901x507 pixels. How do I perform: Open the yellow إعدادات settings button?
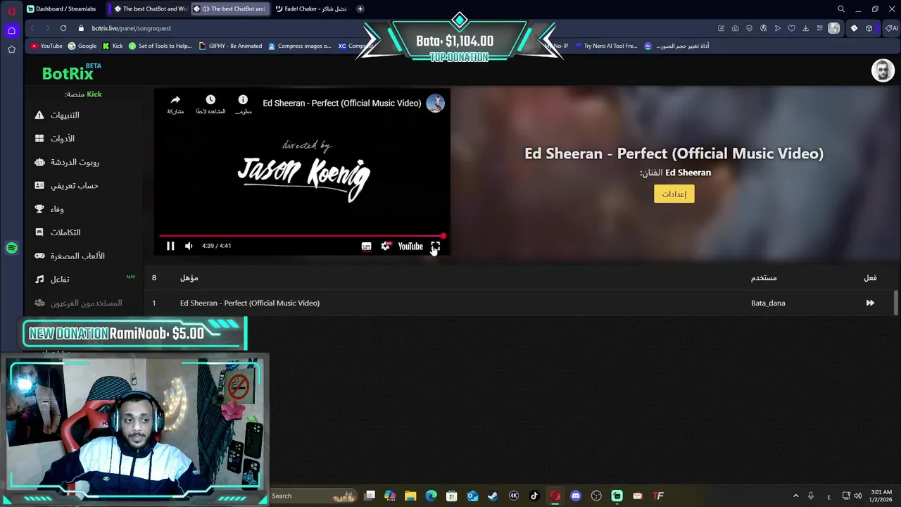(674, 194)
